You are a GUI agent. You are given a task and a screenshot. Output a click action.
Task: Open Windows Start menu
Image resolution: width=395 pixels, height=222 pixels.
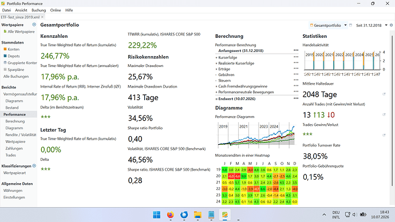pyautogui.click(x=157, y=215)
